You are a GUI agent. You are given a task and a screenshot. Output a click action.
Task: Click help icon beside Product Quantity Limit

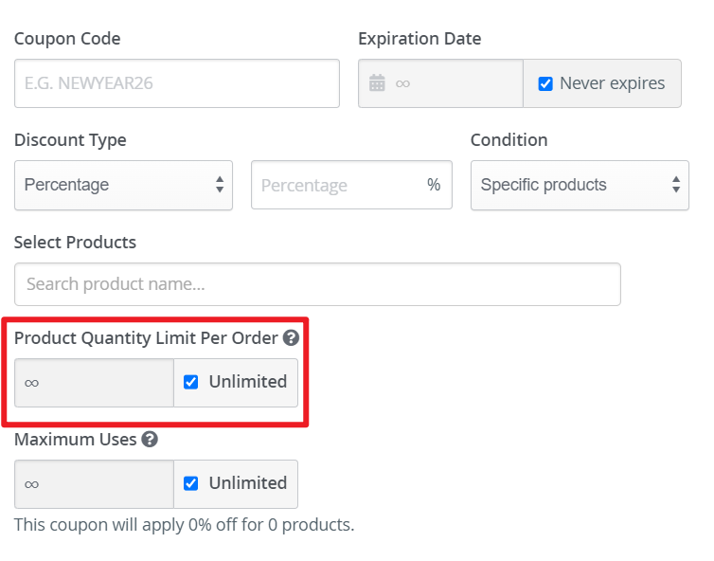(291, 338)
